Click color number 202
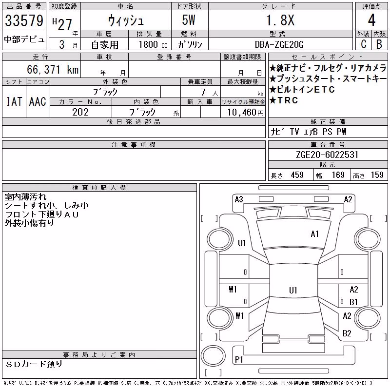390x390 pixels. pyautogui.click(x=80, y=112)
